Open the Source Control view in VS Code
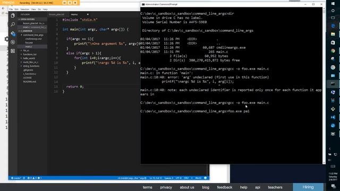This screenshot has width=340, height=191. tap(13, 33)
